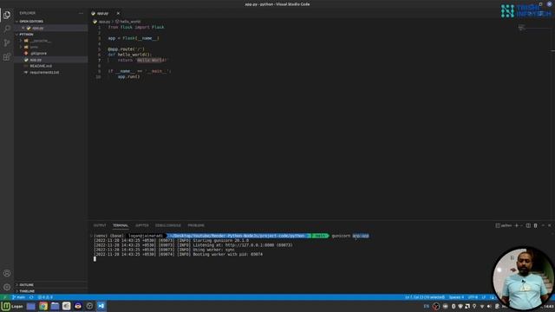Image resolution: width=555 pixels, height=312 pixels.
Task: Open Chrome from the taskbar
Action: tap(43, 306)
